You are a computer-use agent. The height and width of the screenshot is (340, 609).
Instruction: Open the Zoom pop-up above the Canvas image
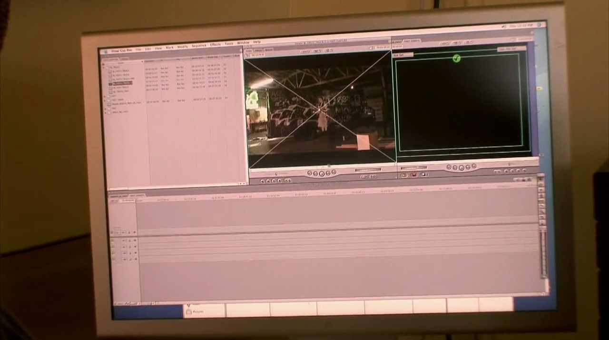tap(445, 44)
